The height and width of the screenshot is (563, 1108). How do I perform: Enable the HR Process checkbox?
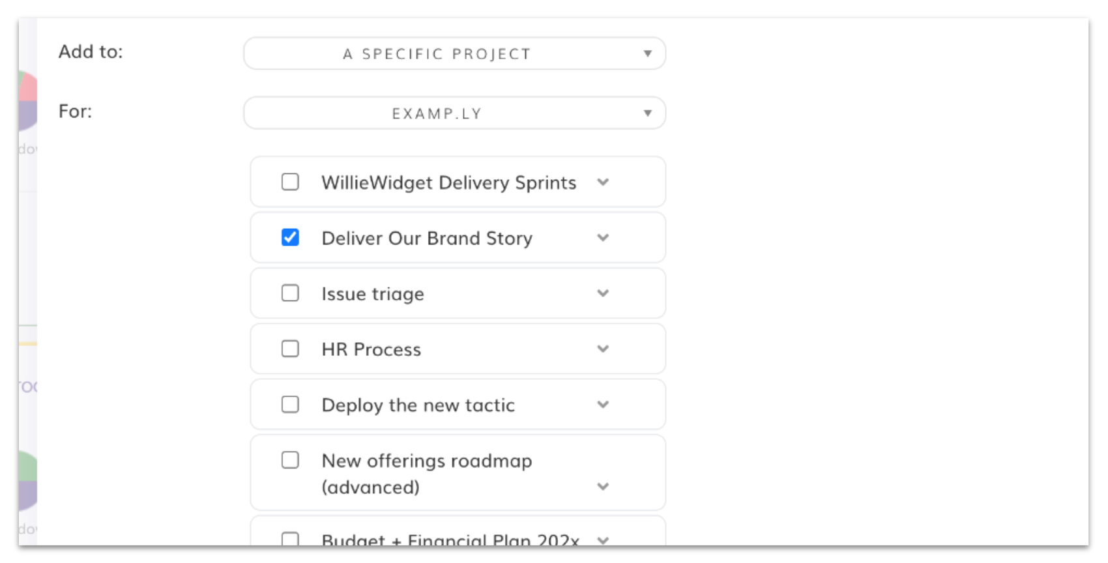290,349
